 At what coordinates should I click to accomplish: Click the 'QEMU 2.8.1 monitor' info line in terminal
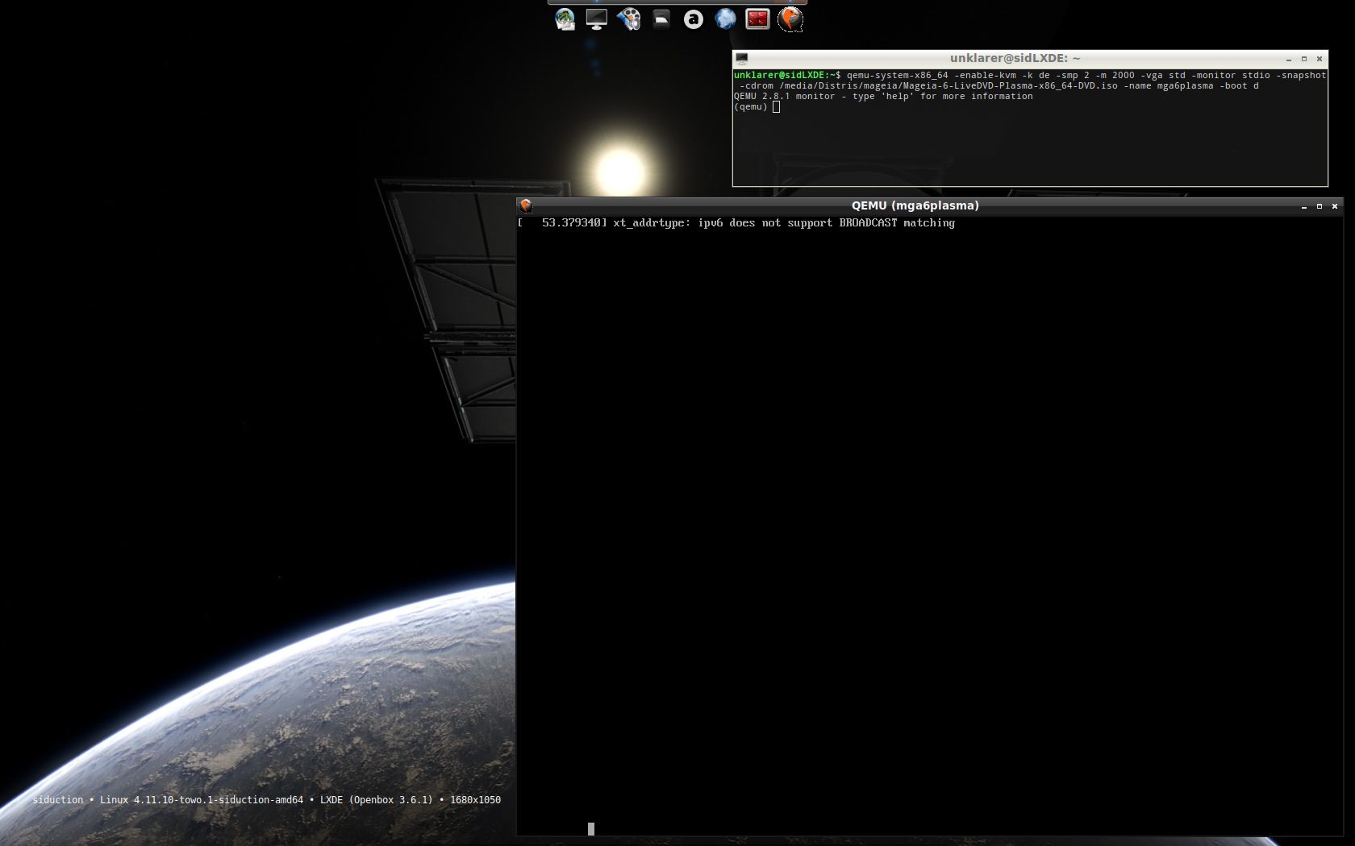click(x=883, y=96)
